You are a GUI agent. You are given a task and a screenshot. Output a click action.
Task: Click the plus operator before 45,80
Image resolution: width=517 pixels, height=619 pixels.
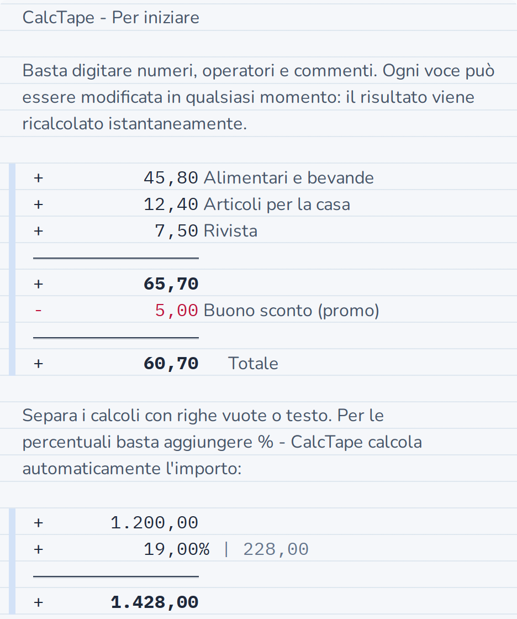[x=38, y=177]
